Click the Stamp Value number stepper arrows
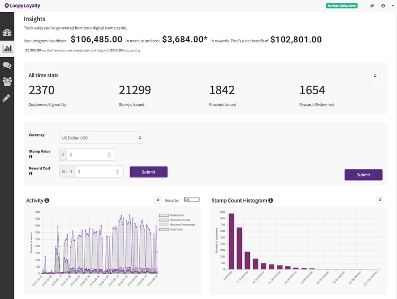 point(109,155)
